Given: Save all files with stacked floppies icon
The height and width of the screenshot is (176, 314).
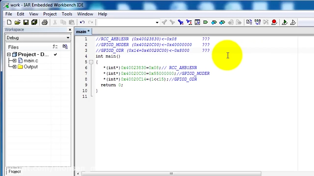Looking at the screenshot, I should click(34, 22).
